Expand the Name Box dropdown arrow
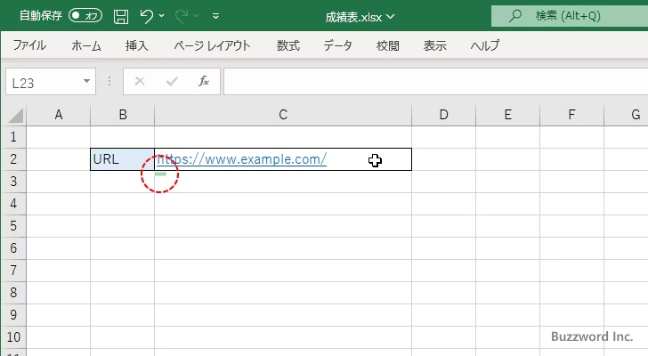 point(87,81)
